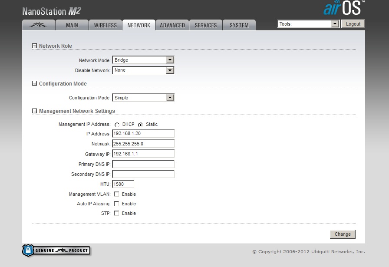Go to the SYSTEM tab
The width and height of the screenshot is (389, 267).
[x=239, y=25]
